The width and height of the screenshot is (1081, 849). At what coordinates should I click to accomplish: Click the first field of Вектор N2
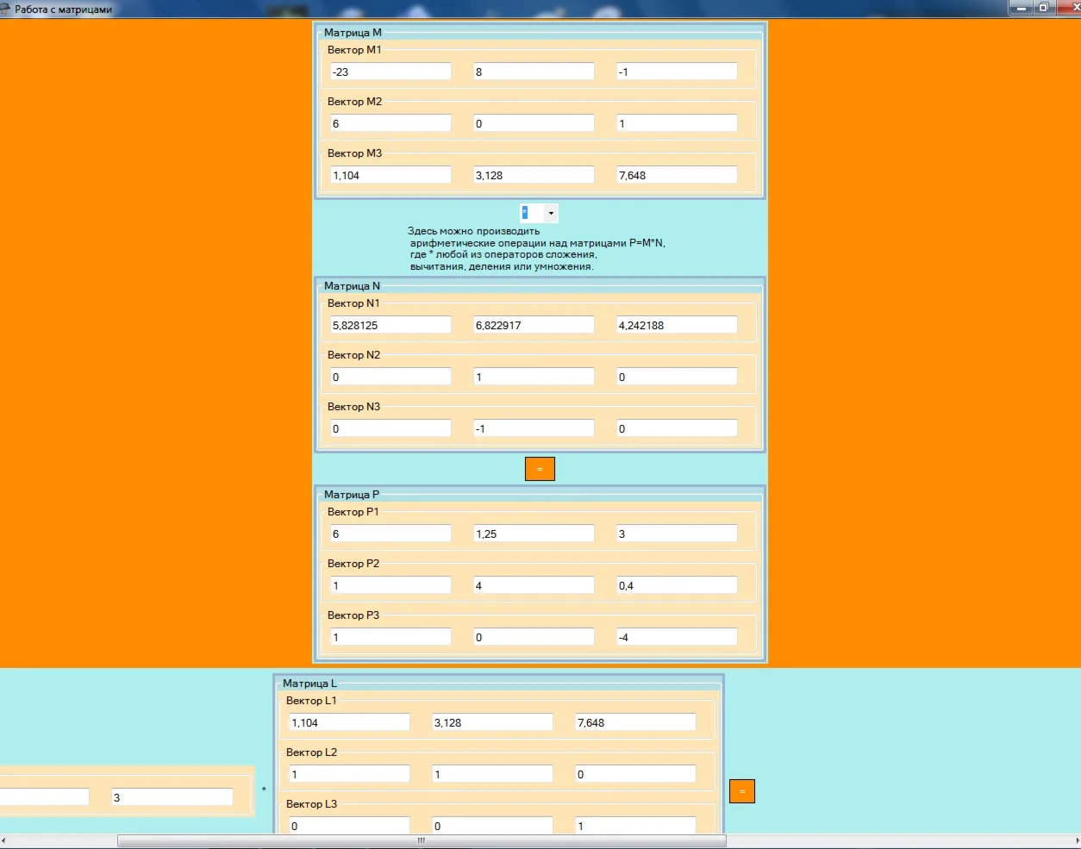pos(391,377)
